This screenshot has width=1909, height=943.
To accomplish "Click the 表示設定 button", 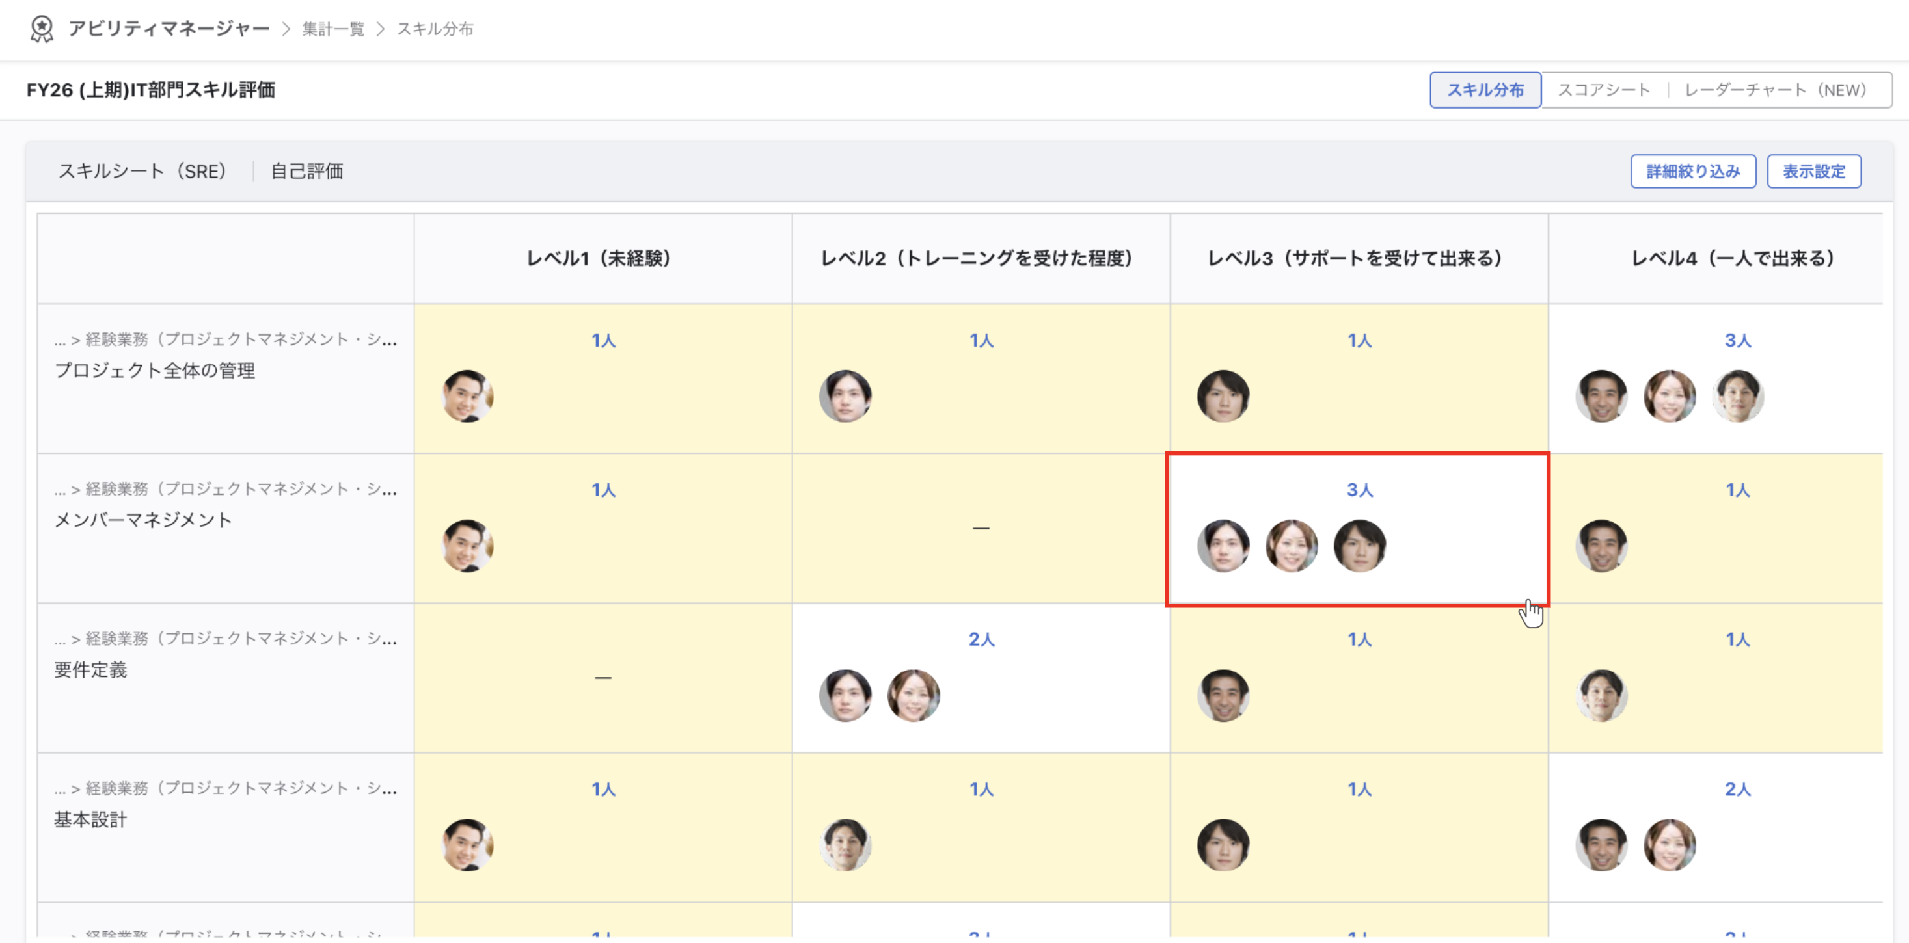I will (x=1813, y=171).
